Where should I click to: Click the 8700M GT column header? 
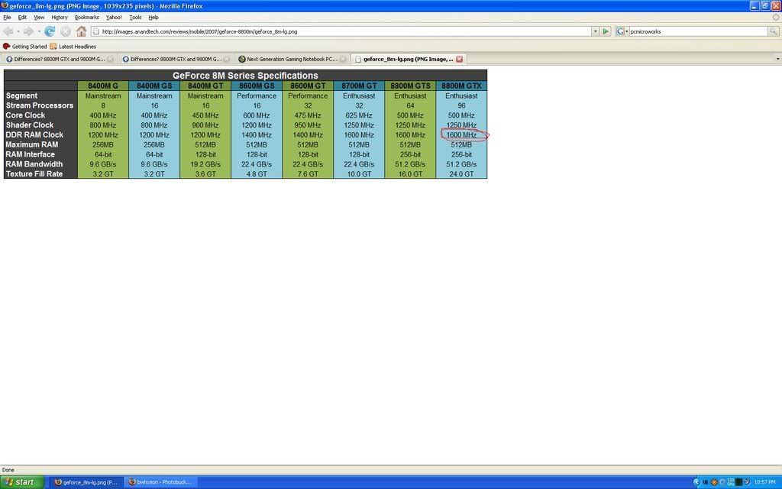(x=359, y=86)
